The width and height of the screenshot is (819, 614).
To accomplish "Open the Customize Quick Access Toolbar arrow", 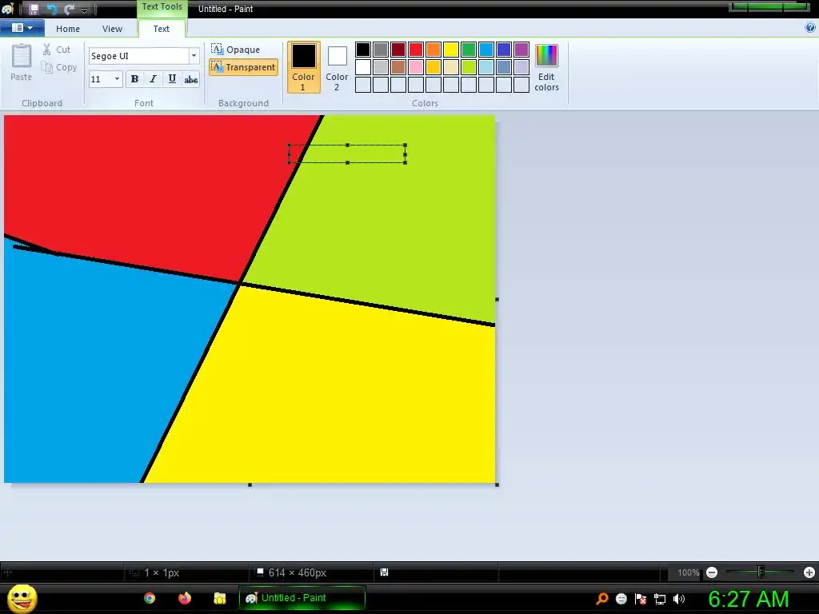I will 85,10.
